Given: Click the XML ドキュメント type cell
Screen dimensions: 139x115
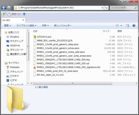Looking at the screenshot, I should pyautogui.click(x=127, y=75).
